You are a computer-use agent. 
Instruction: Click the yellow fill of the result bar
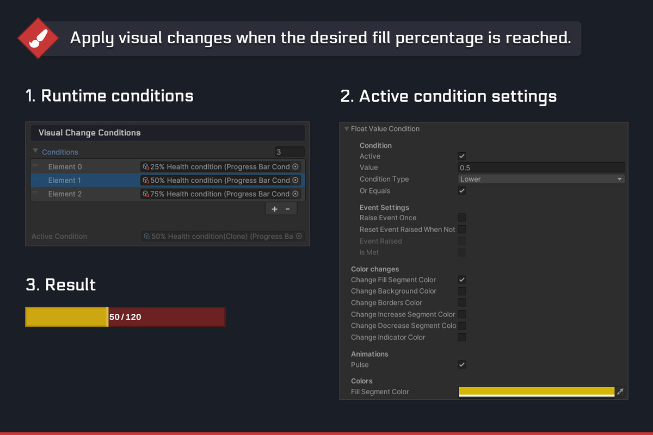click(66, 316)
